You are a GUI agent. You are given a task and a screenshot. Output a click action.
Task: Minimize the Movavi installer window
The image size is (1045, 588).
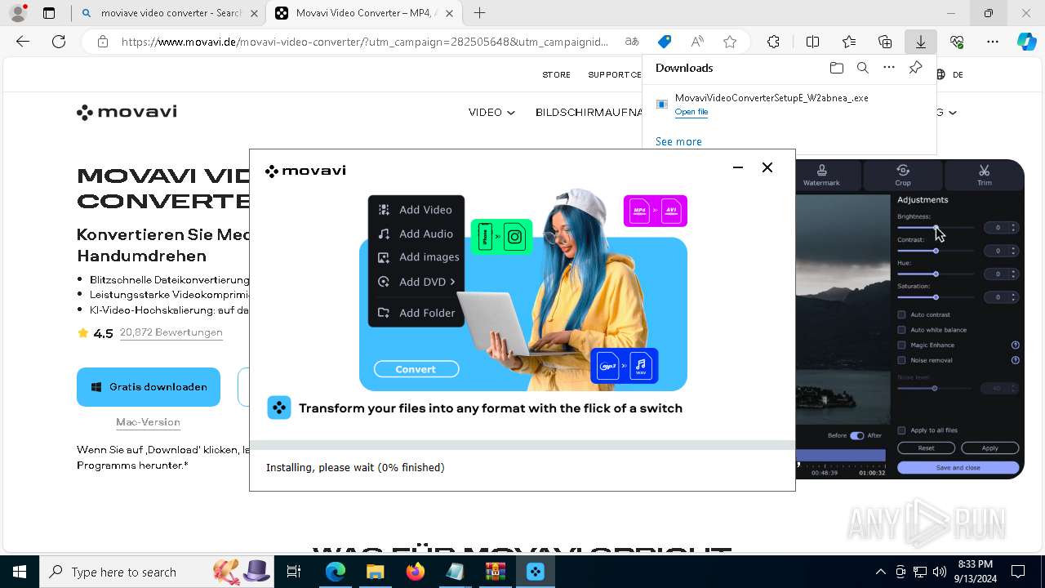pyautogui.click(x=738, y=167)
